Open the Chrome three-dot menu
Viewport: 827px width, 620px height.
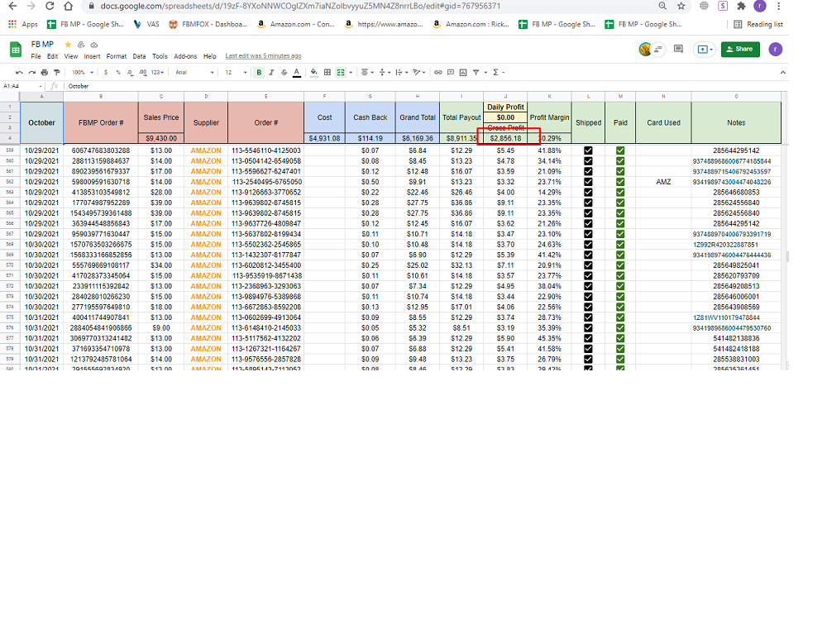point(778,6)
